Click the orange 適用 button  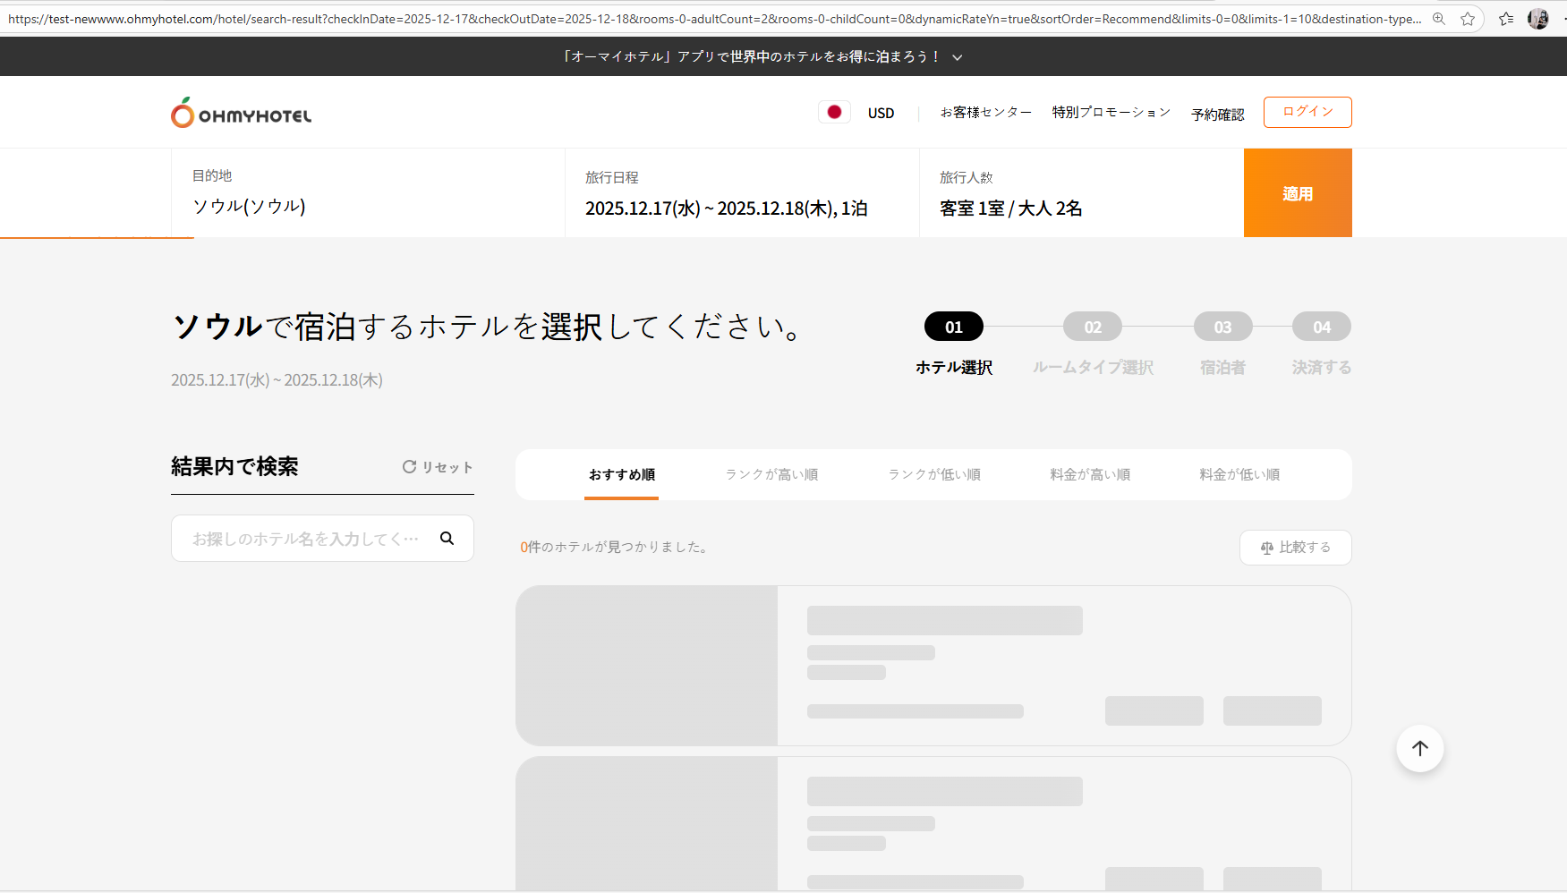click(1297, 193)
